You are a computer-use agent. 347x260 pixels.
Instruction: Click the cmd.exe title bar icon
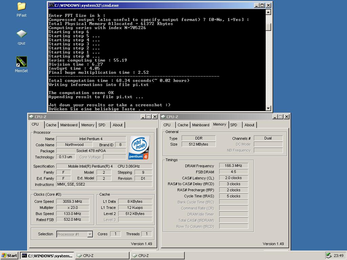[x=52, y=5]
